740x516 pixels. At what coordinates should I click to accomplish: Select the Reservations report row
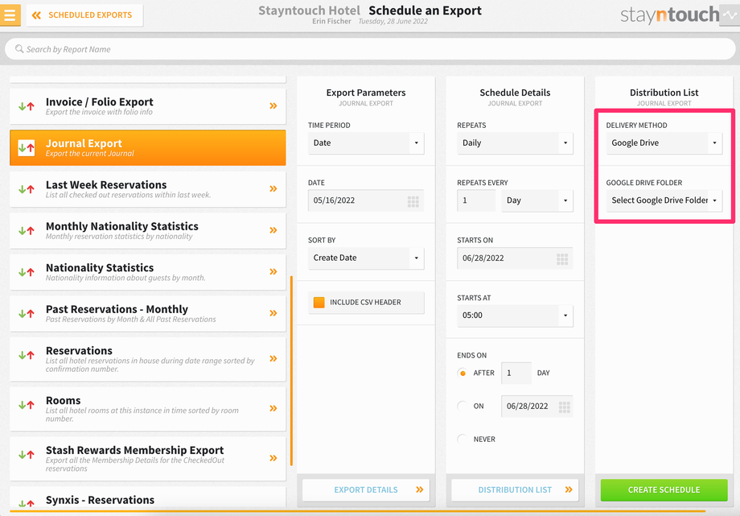click(148, 359)
